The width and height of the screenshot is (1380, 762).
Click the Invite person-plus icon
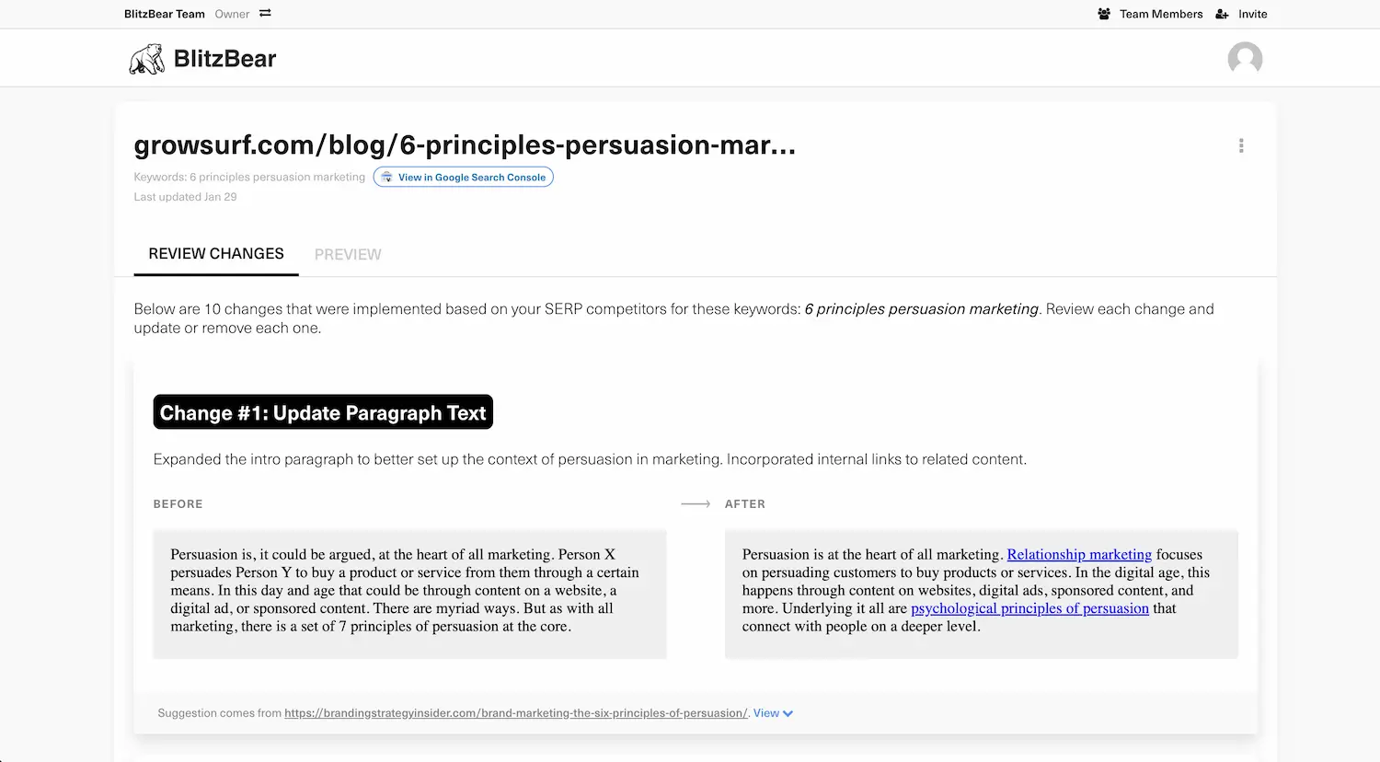[1221, 14]
